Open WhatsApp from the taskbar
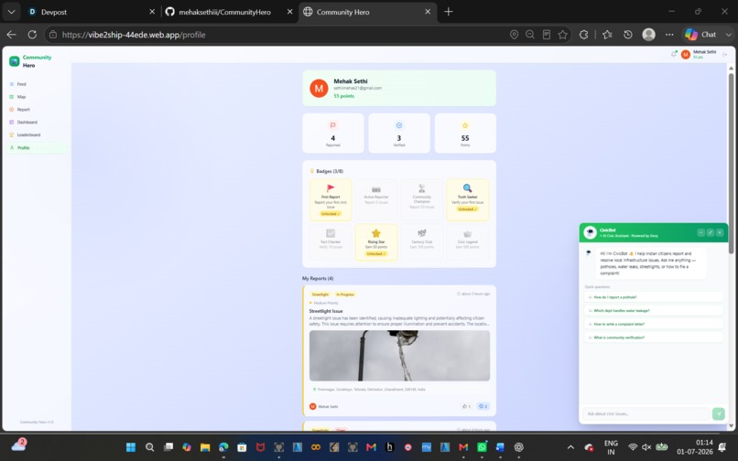 [x=482, y=447]
